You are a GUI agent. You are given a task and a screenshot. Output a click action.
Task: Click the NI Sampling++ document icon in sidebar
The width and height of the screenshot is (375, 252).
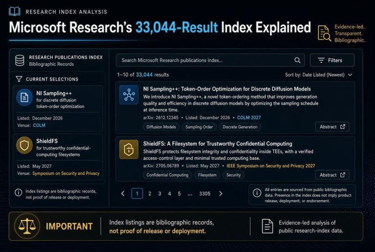24,97
